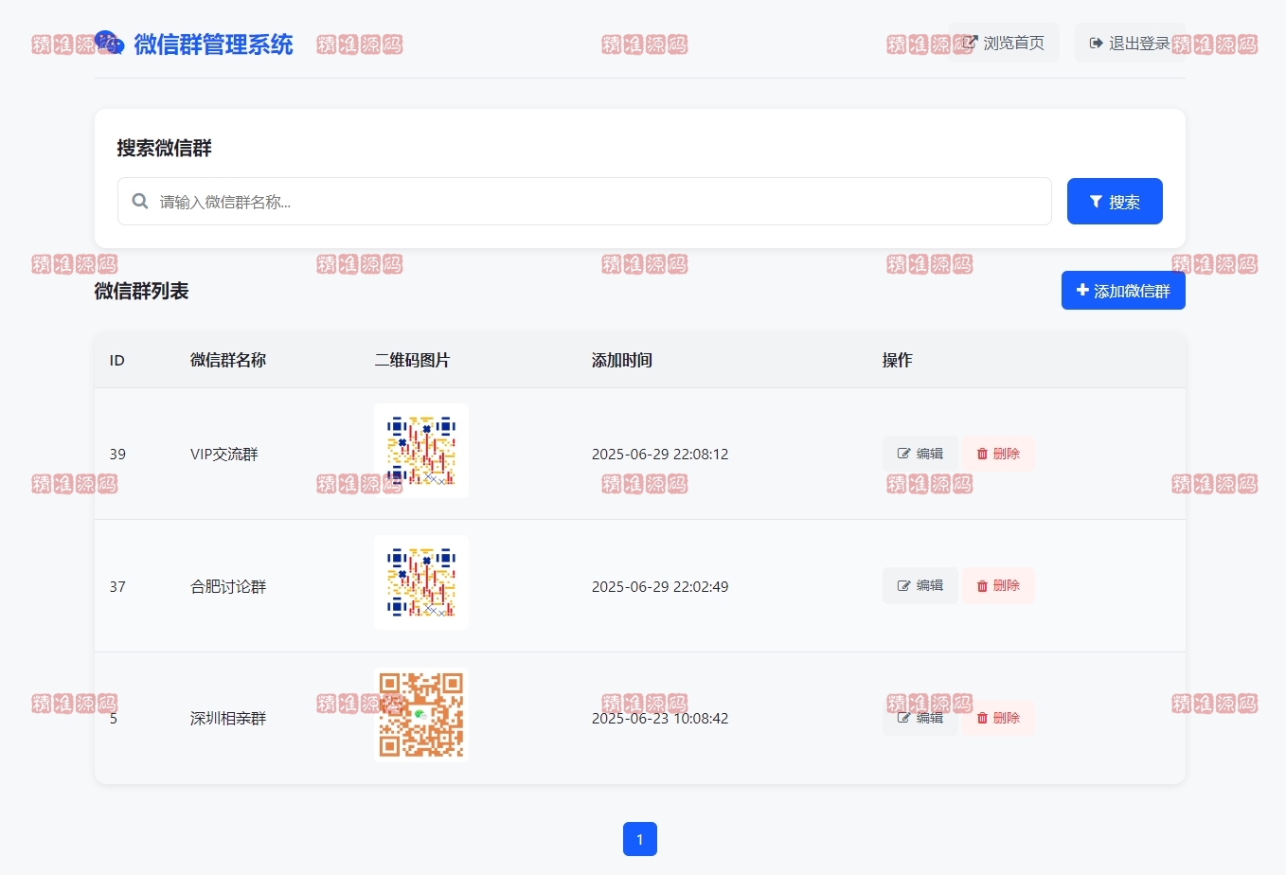This screenshot has height=875, width=1286.
Task: Click the timestamp 2025-06-23 10:08:42
Action: click(660, 718)
